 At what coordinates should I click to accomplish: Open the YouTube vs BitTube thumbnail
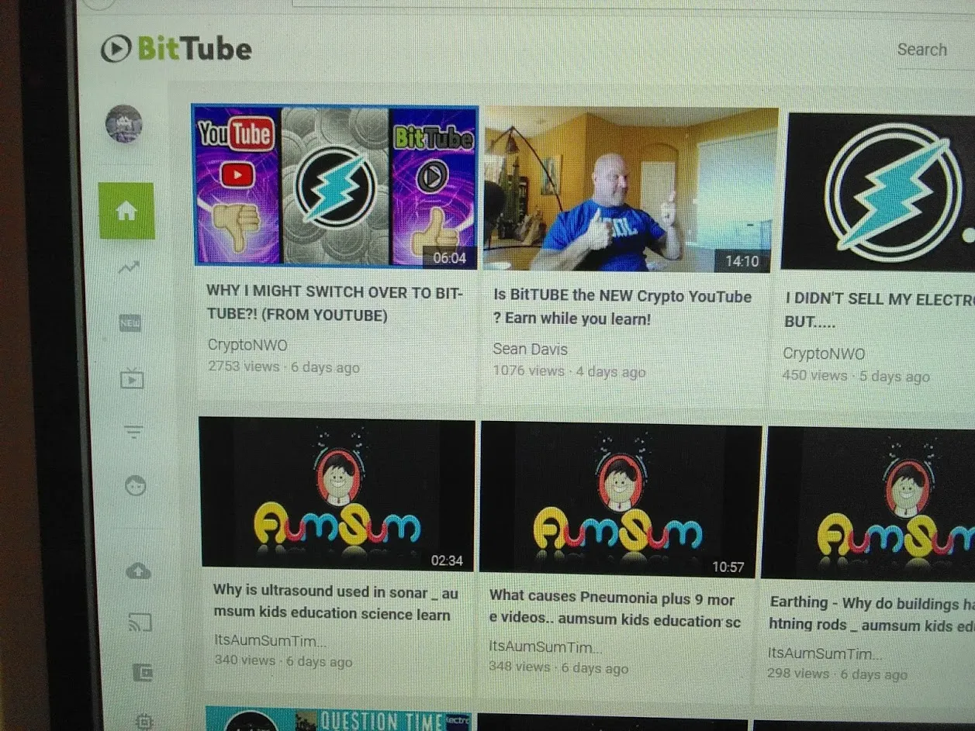(x=335, y=186)
